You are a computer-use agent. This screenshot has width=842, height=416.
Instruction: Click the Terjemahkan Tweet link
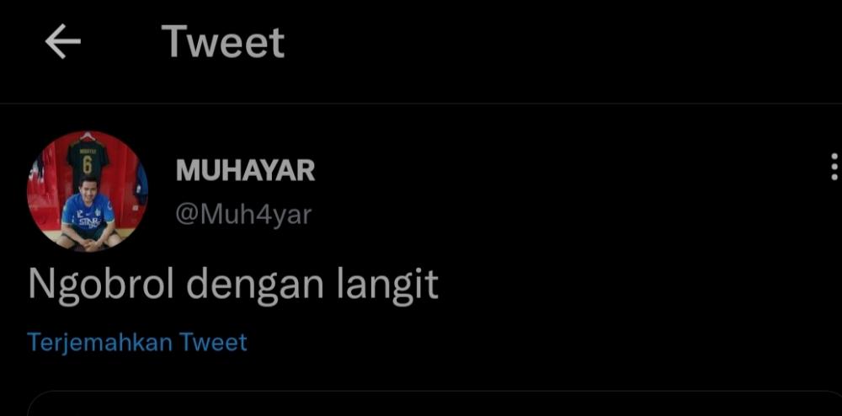pyautogui.click(x=137, y=343)
